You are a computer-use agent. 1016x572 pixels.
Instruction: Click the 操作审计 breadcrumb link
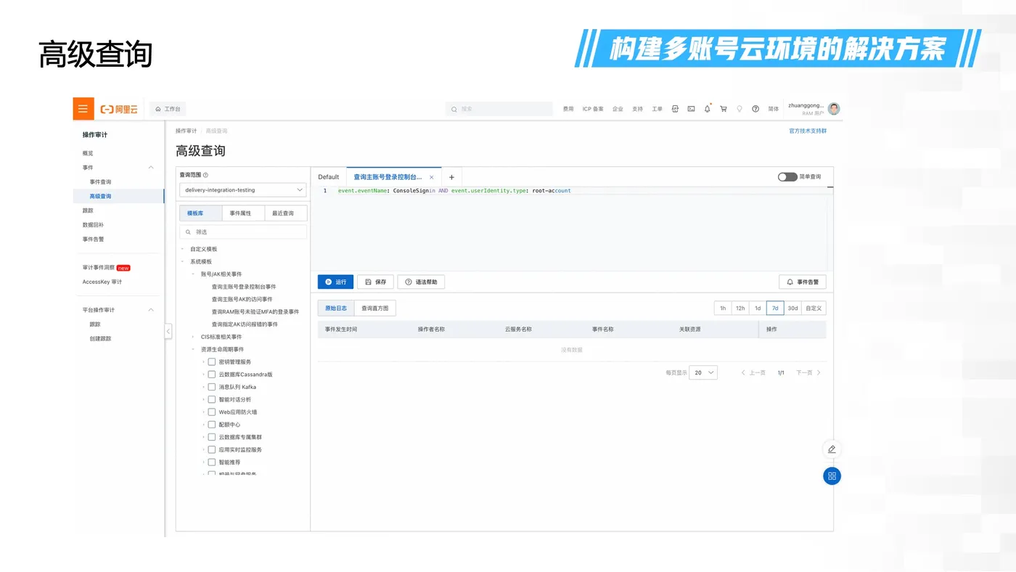coord(186,131)
